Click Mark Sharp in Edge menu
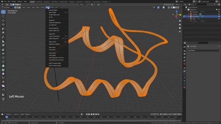Viewport: 221px width, 124px height. coord(52,53)
